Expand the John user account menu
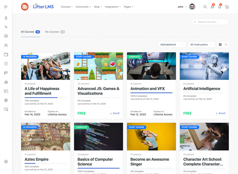 pos(182,7)
